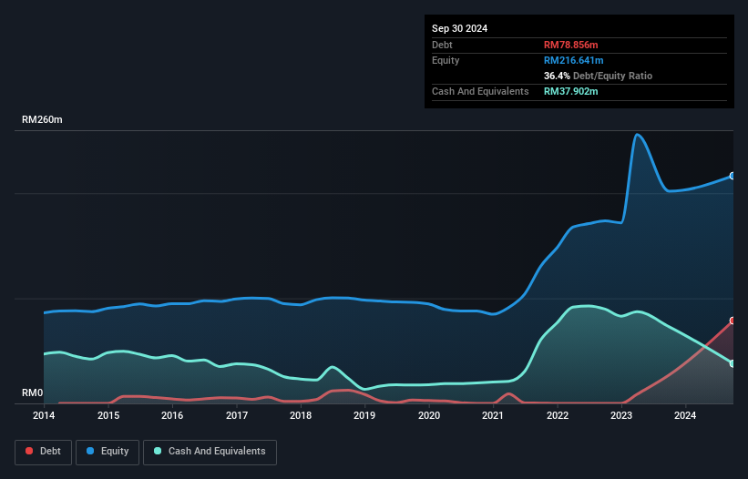Click the 2019 x-axis label
Image resolution: width=748 pixels, height=479 pixels.
tap(364, 415)
